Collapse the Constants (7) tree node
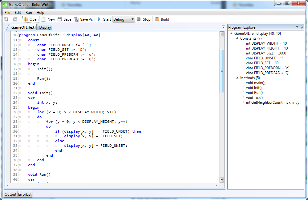 point(237,38)
